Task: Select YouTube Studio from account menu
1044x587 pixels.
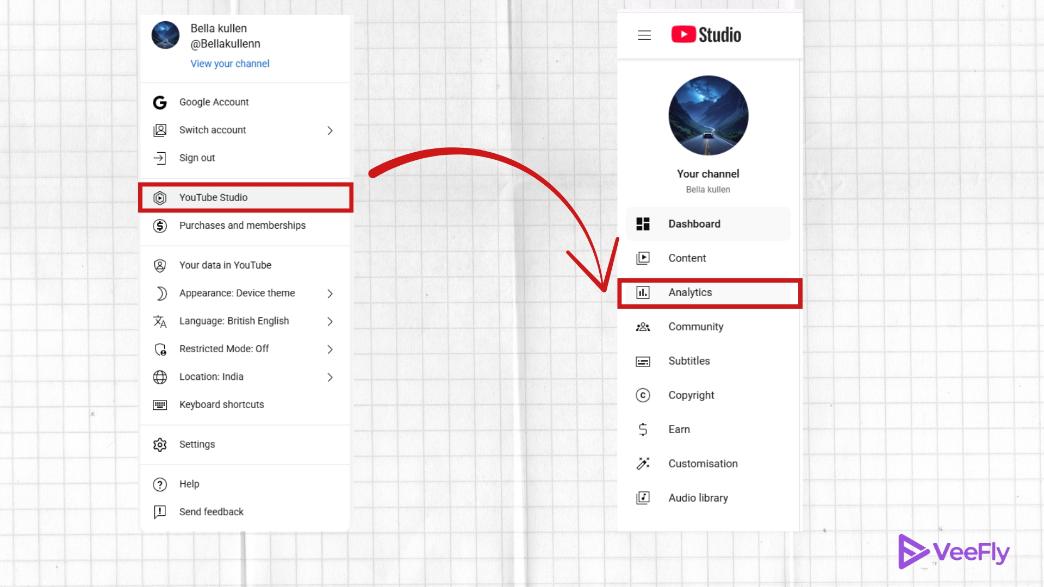Action: pyautogui.click(x=213, y=197)
